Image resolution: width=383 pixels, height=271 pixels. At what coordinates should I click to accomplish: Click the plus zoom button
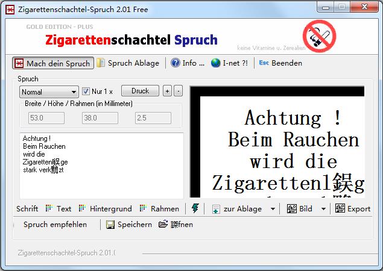coord(167,91)
